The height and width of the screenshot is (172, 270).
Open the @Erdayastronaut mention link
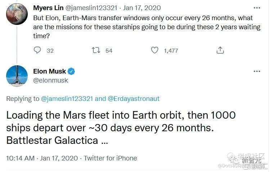pyautogui.click(x=133, y=98)
